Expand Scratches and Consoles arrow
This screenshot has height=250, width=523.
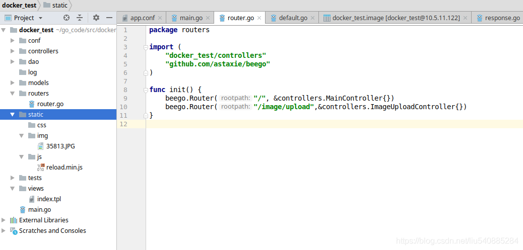pos(4,231)
